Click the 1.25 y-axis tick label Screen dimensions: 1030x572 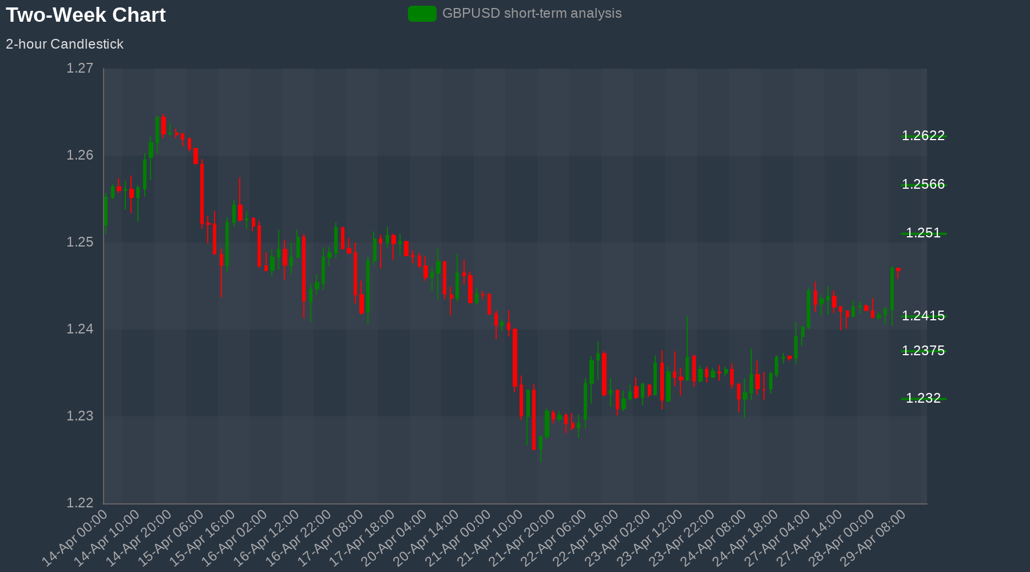coord(80,242)
